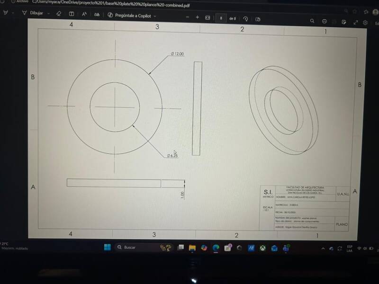Image resolution: width=379 pixels, height=284 pixels.
Task: Click the Ø6.25 dimension text
Action: click(x=172, y=156)
